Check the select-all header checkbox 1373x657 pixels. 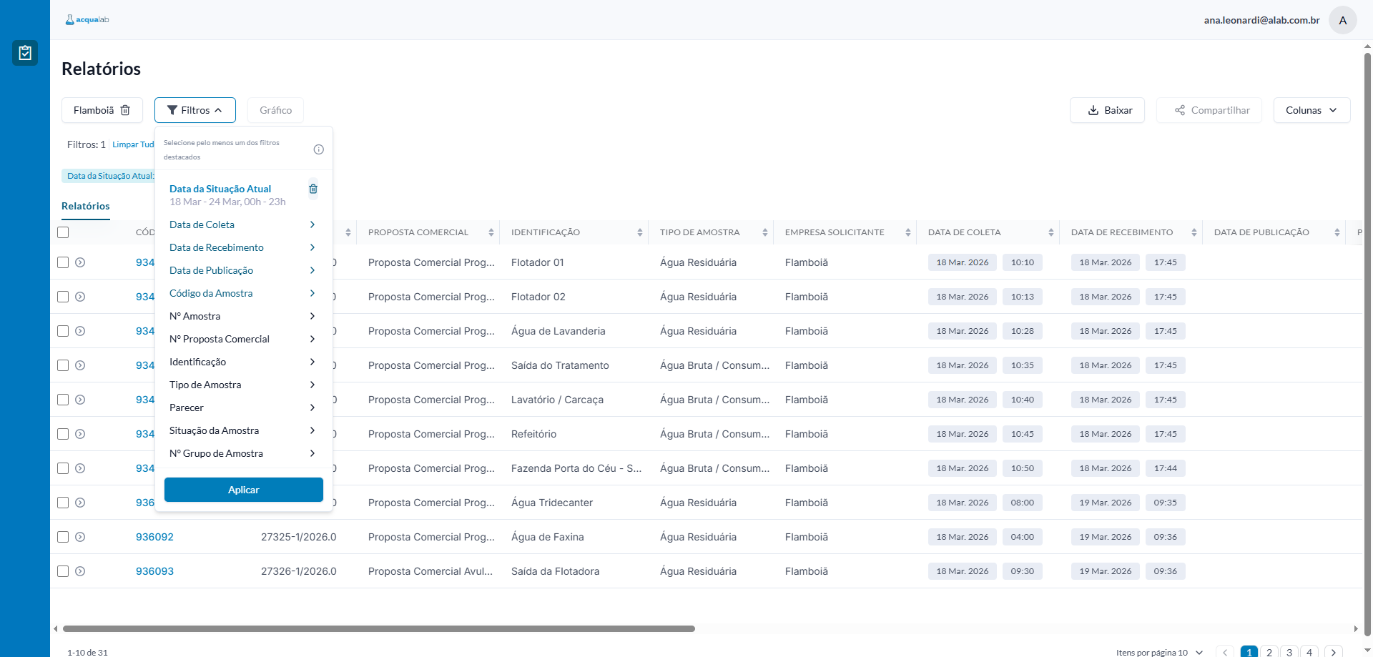click(x=63, y=232)
